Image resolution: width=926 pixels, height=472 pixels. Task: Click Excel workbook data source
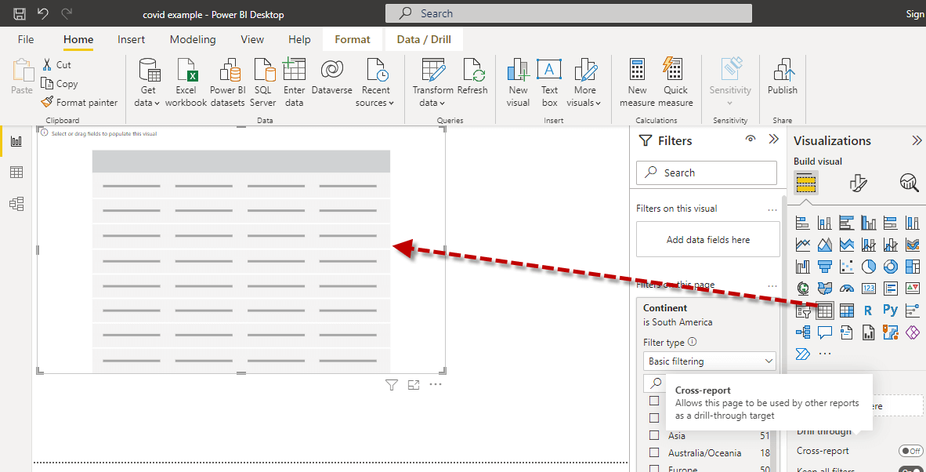click(186, 82)
